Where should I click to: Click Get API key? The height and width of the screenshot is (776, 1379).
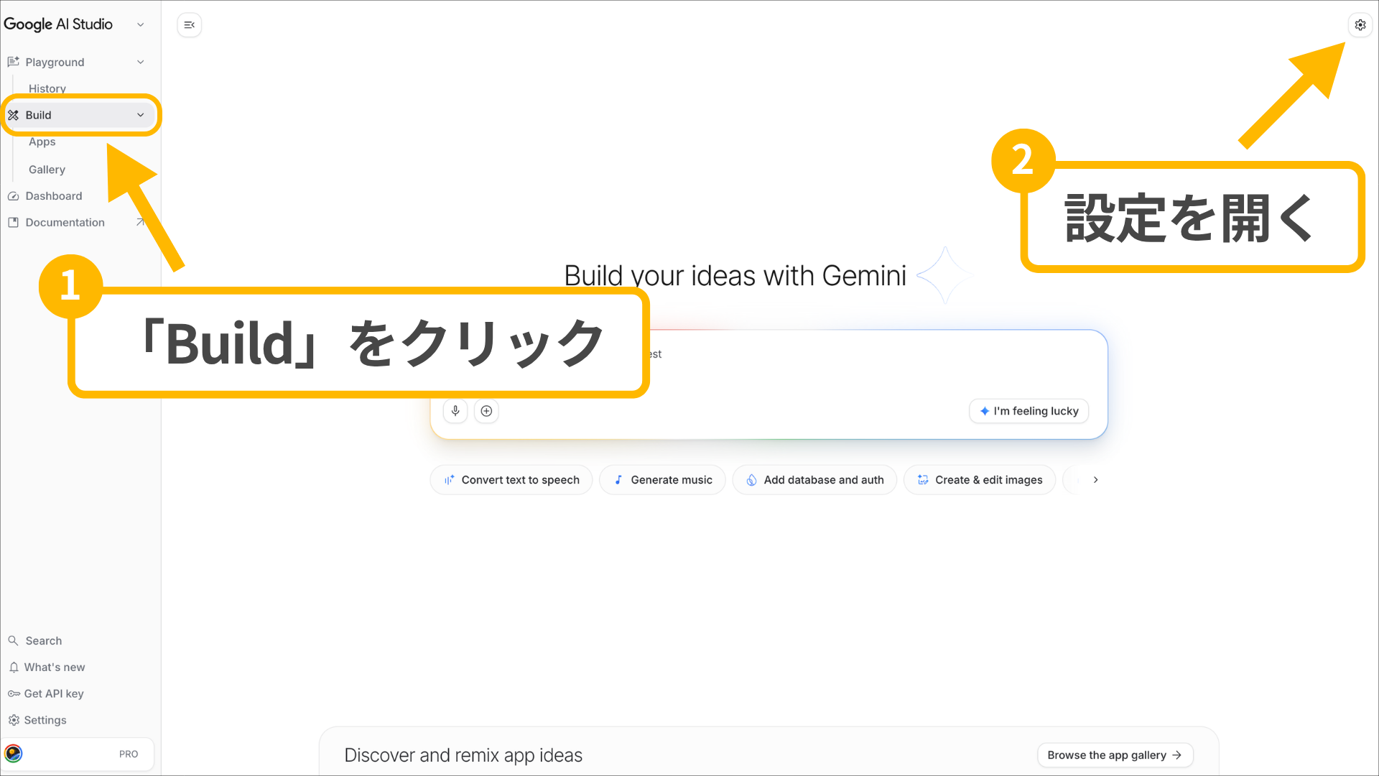(x=54, y=693)
